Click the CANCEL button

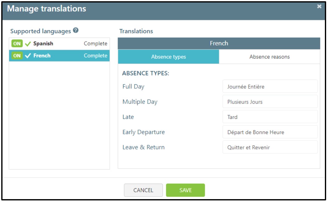pos(143,190)
